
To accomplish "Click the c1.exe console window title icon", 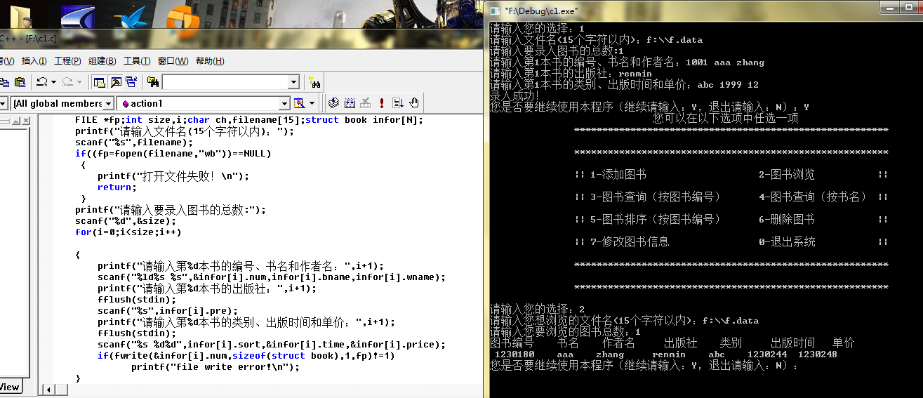I will pos(496,11).
